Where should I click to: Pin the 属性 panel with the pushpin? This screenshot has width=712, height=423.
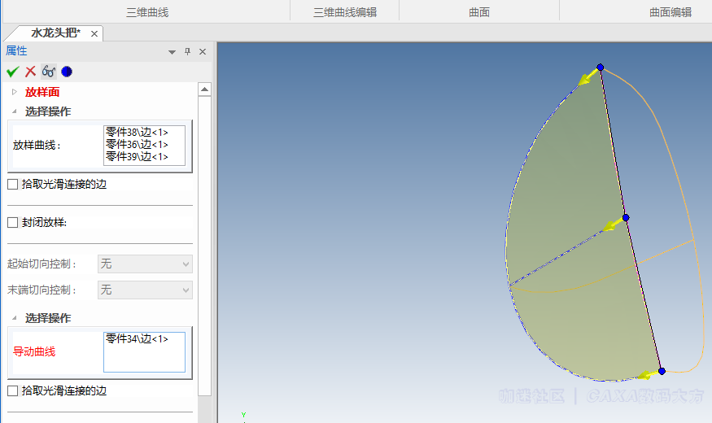187,51
